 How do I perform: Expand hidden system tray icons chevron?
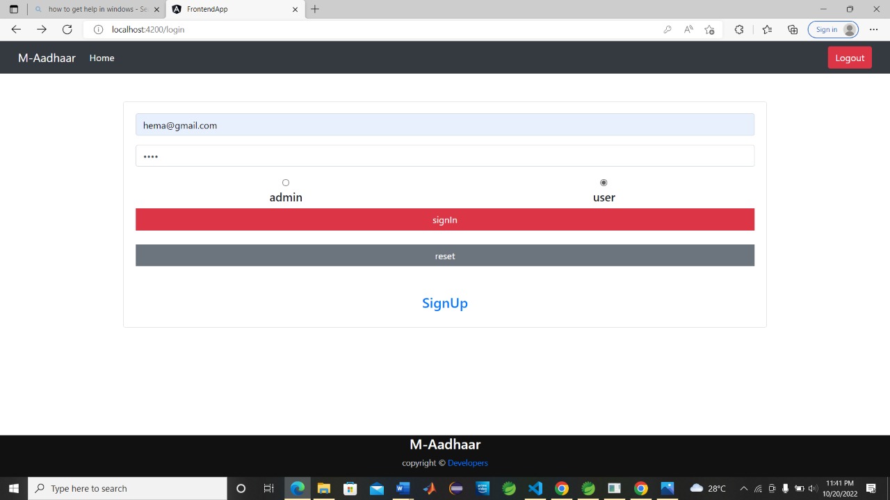[x=743, y=488]
